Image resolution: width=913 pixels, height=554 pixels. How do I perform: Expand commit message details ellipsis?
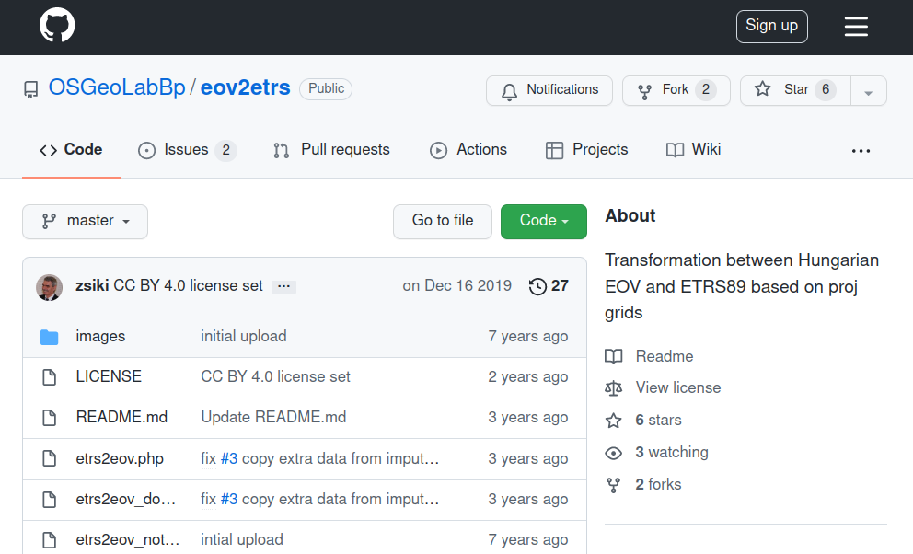283,286
